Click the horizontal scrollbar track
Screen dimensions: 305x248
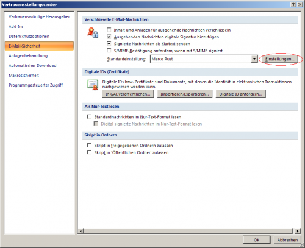[x=188, y=231]
